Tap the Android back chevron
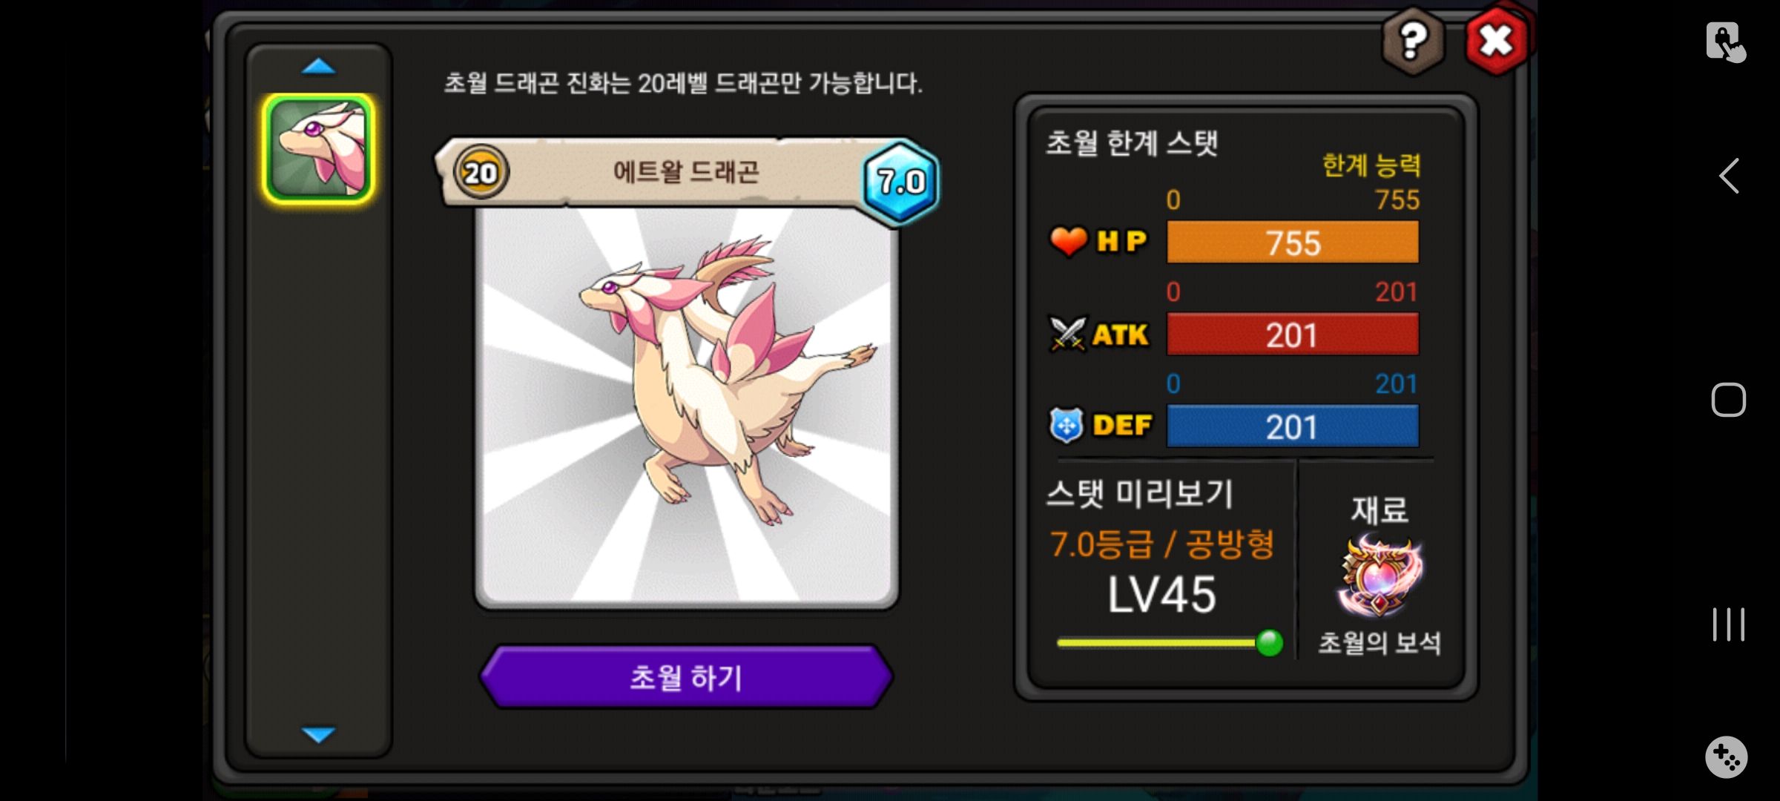1780x801 pixels. pos(1729,176)
